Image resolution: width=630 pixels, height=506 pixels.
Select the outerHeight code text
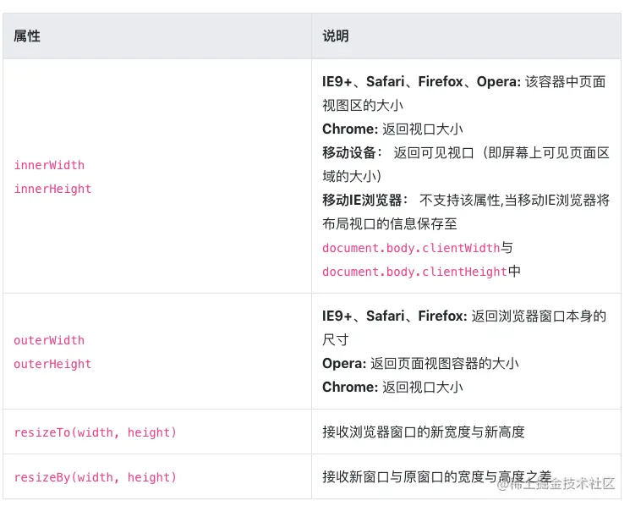click(x=52, y=364)
